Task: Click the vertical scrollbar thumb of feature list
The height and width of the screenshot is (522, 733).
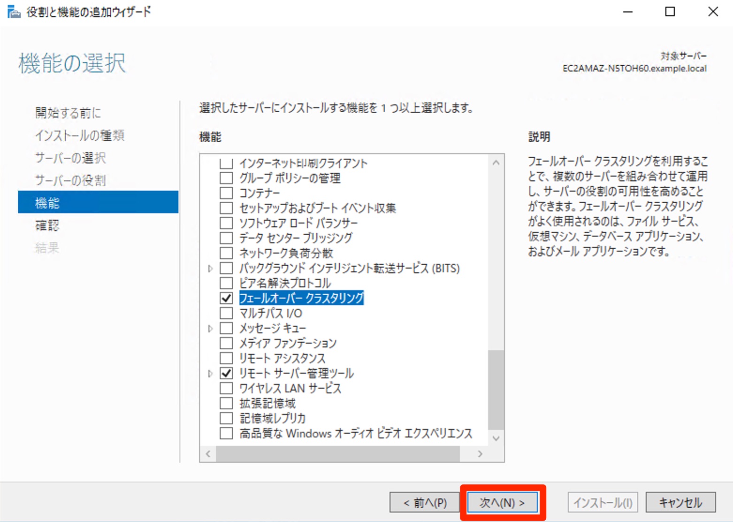Action: (496, 390)
